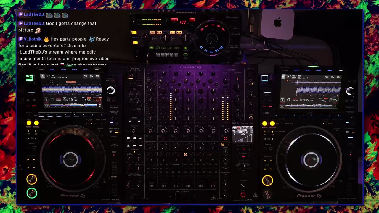Click the green USB indicator on Conn deck

(x=29, y=78)
